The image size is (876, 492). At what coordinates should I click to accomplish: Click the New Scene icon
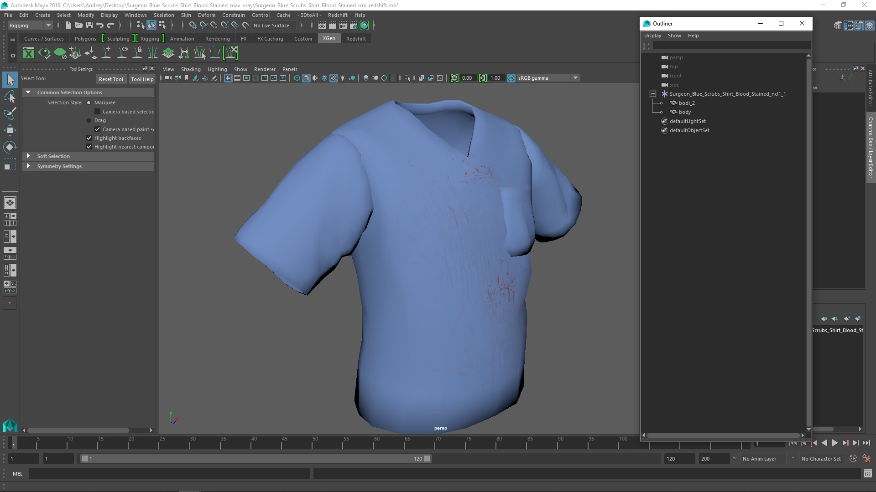tap(68, 26)
